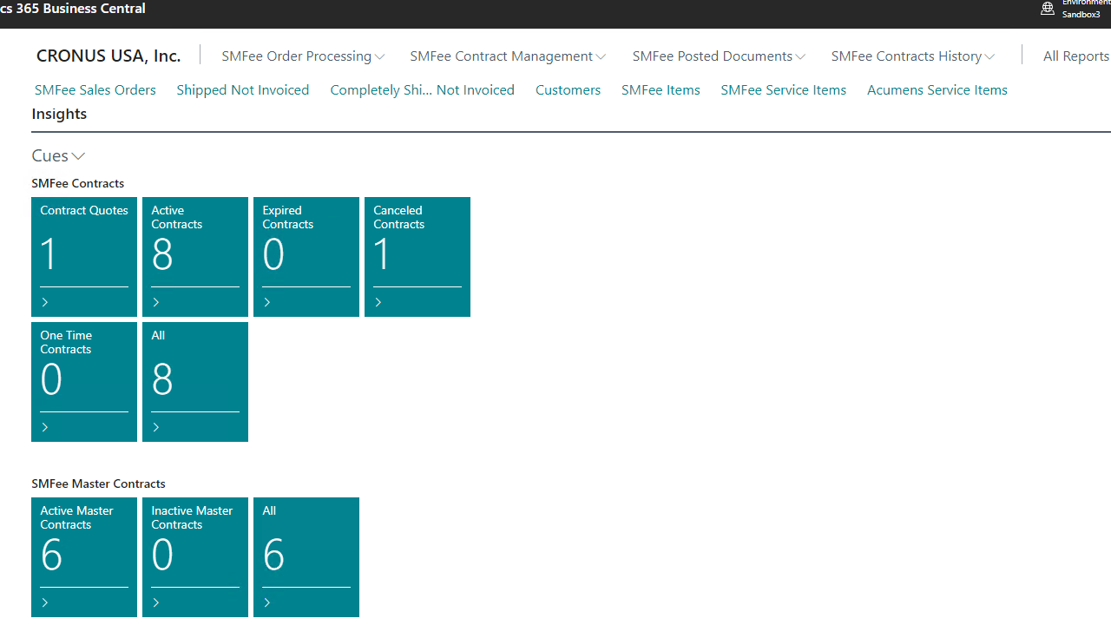The image size is (1111, 625).
Task: Collapse the Cues section
Action: click(x=58, y=155)
